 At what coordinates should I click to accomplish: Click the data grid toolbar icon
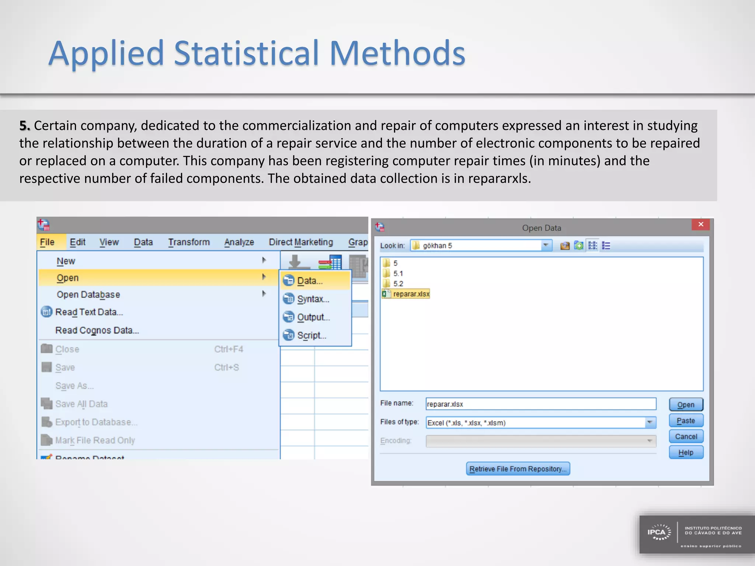click(x=330, y=262)
